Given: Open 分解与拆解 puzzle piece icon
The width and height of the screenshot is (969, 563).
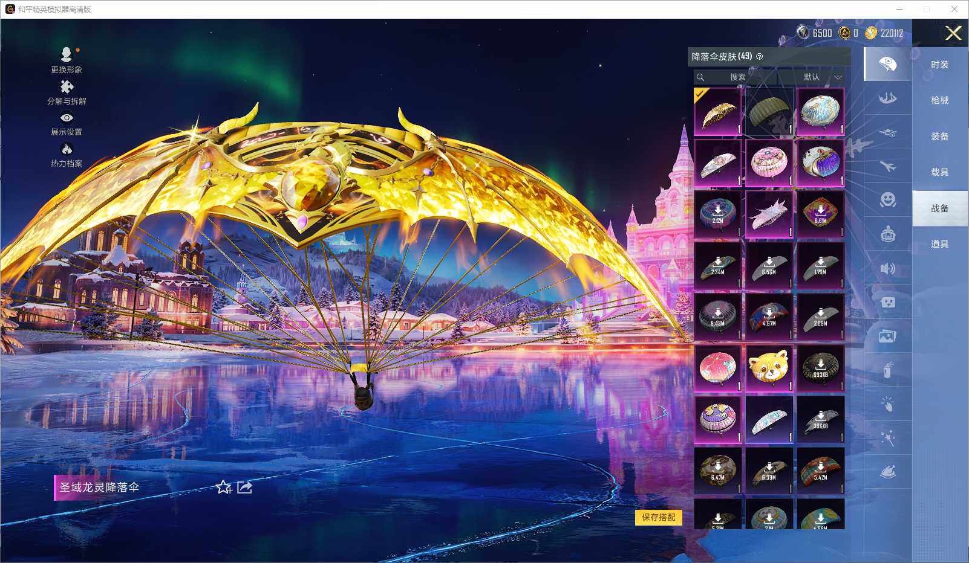Looking at the screenshot, I should coord(67,87).
